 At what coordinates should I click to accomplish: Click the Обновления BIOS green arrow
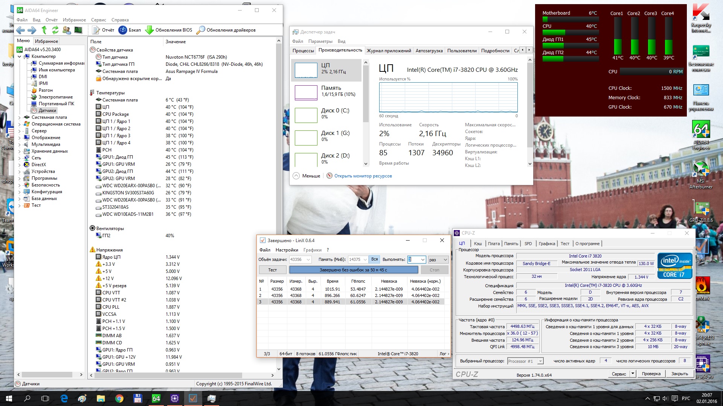pyautogui.click(x=149, y=30)
